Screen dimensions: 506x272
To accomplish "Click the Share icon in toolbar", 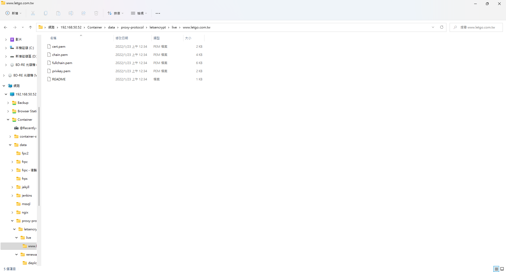I will coord(84,13).
